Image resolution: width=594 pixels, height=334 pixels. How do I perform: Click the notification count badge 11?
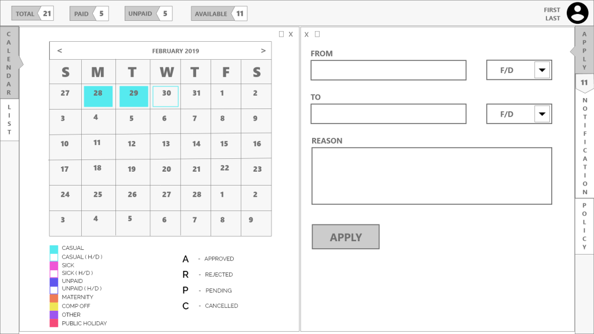click(584, 82)
